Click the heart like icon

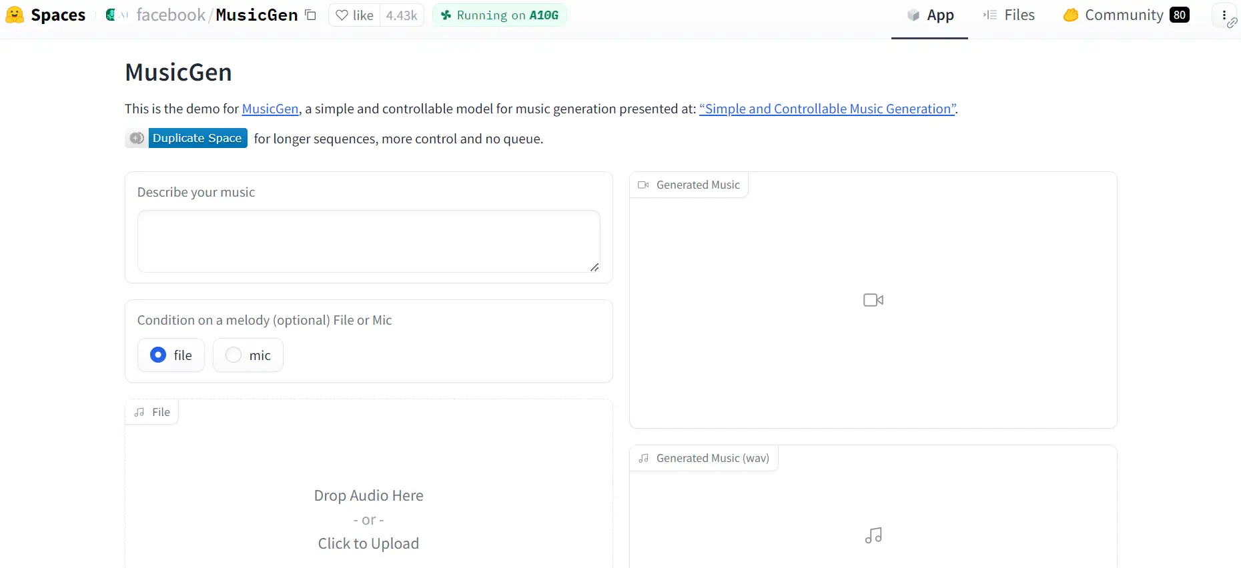click(x=342, y=15)
